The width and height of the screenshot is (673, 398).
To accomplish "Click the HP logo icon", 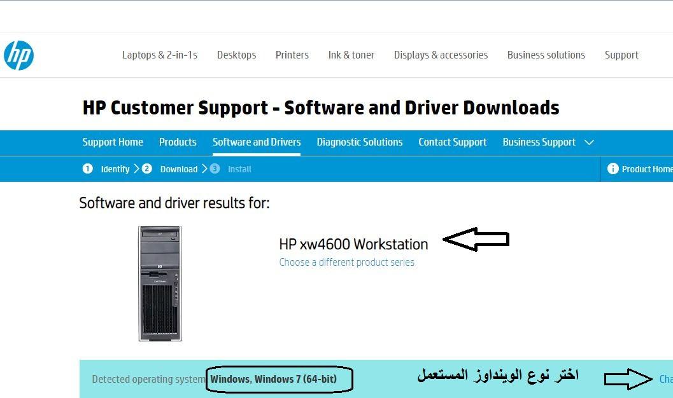I will [x=19, y=55].
